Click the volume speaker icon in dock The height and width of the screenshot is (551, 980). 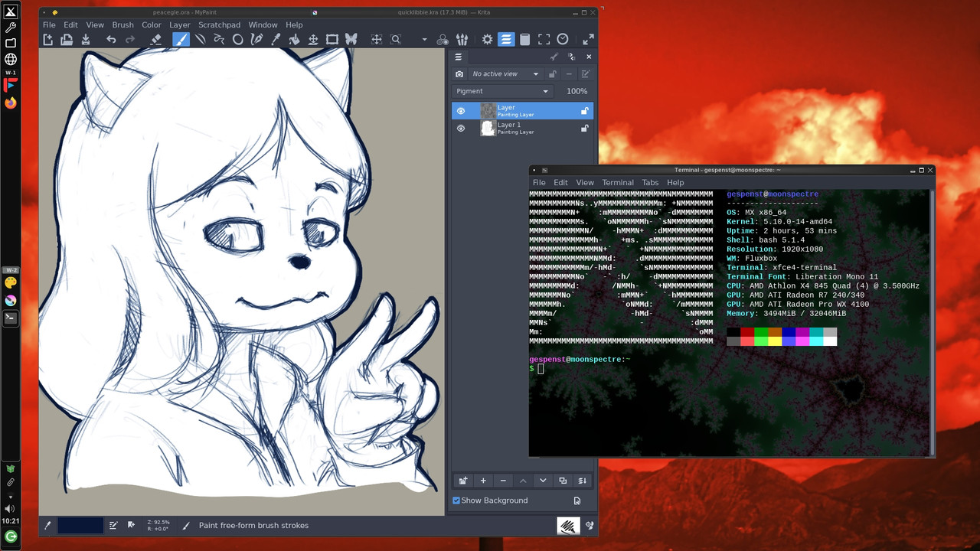[11, 509]
